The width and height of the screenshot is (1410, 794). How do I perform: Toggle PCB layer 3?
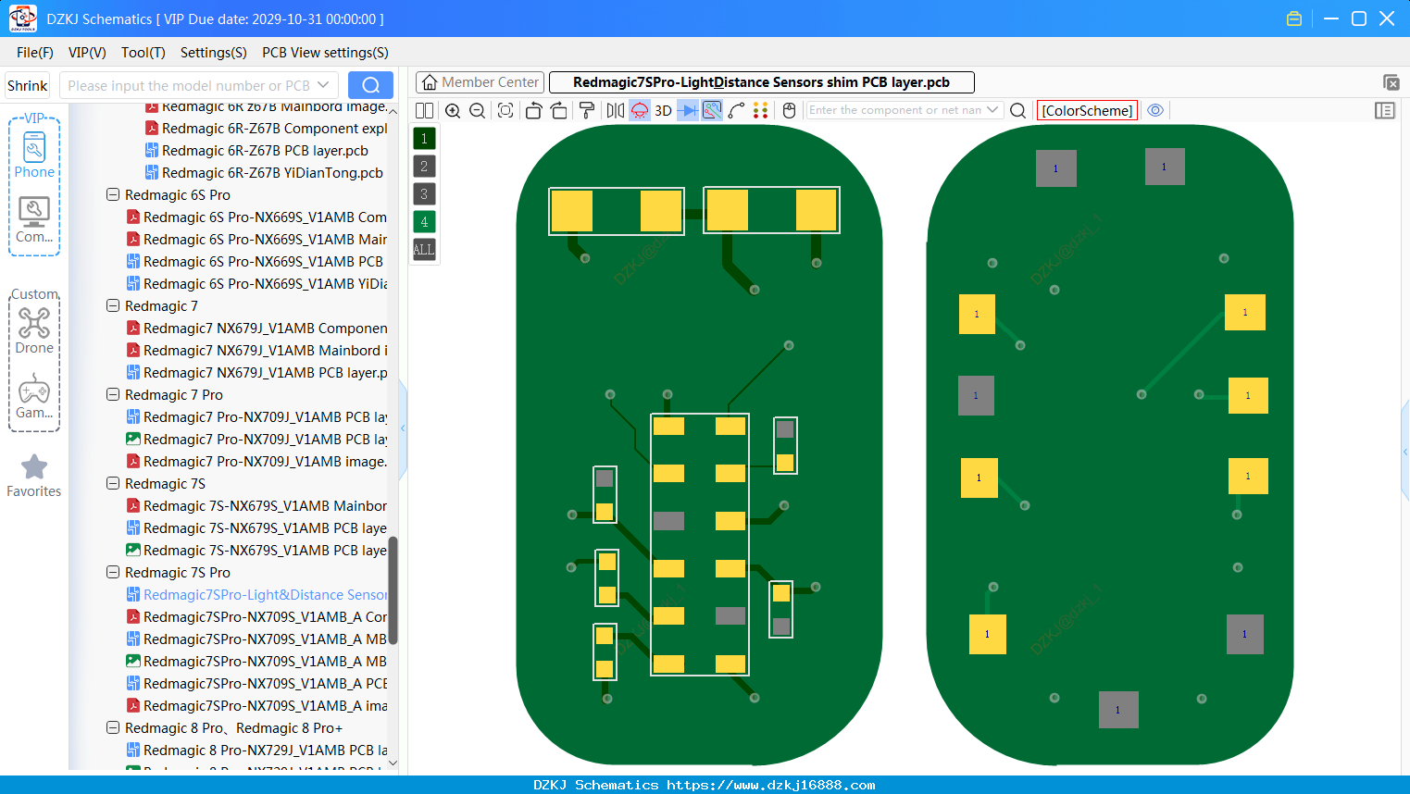click(424, 194)
